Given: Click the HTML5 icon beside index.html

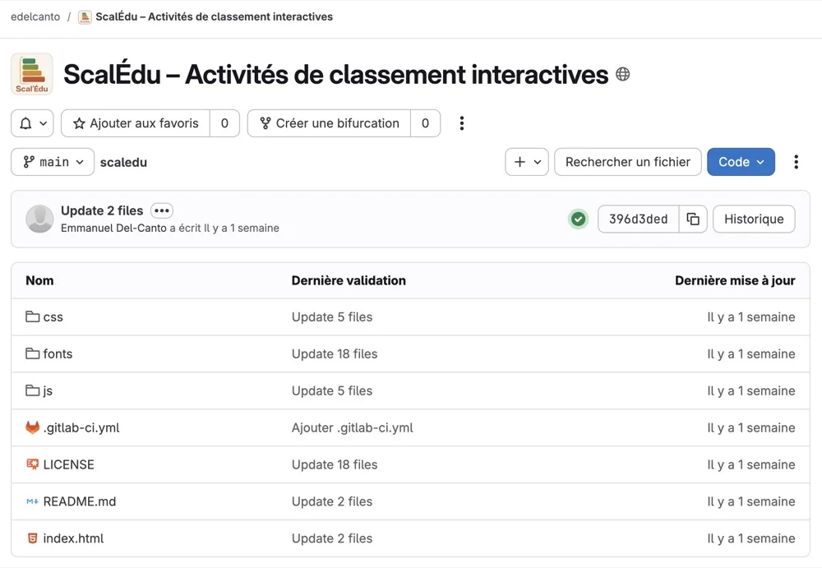Looking at the screenshot, I should click(33, 538).
